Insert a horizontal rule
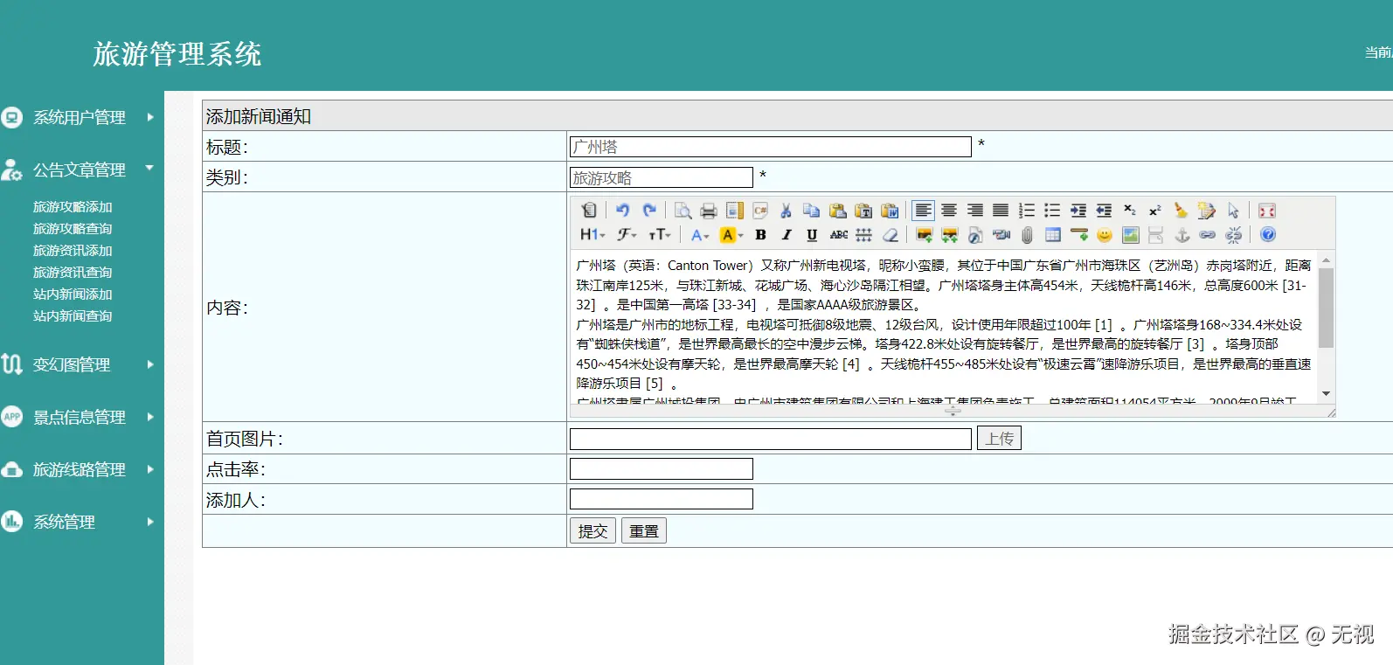Viewport: 1393px width, 665px height. 1079,234
